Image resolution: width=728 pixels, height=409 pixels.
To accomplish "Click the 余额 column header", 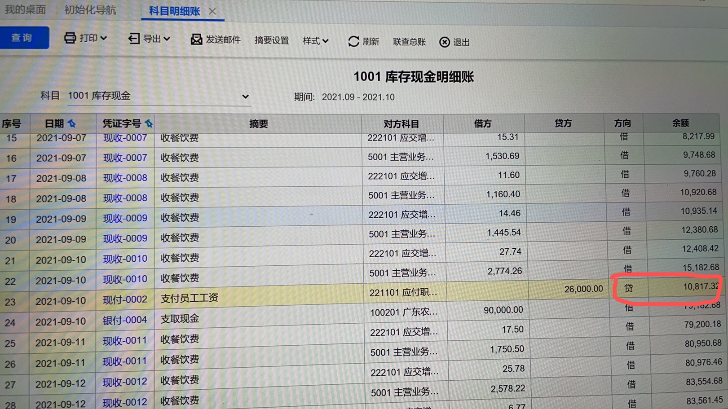I will [680, 123].
